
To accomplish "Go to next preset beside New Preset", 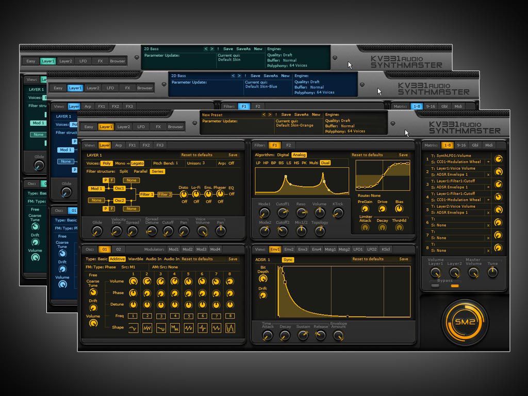I will (269, 114).
